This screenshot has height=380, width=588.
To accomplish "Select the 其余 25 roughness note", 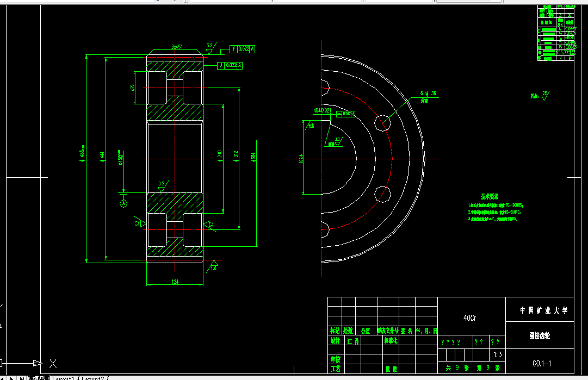I will [x=540, y=95].
